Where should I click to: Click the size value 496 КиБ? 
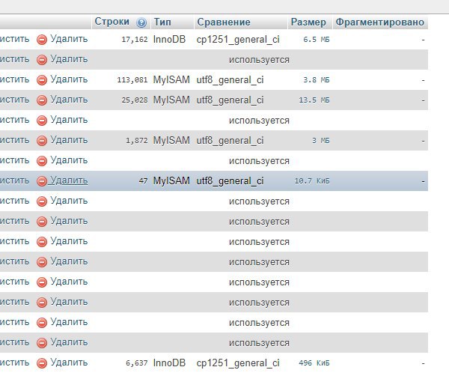click(x=314, y=363)
